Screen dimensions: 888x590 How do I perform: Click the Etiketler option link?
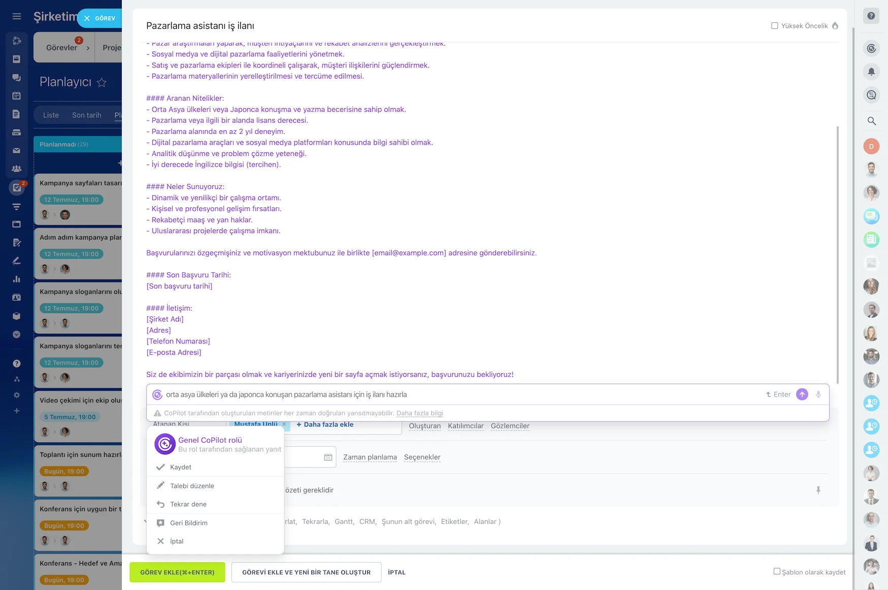tap(455, 521)
